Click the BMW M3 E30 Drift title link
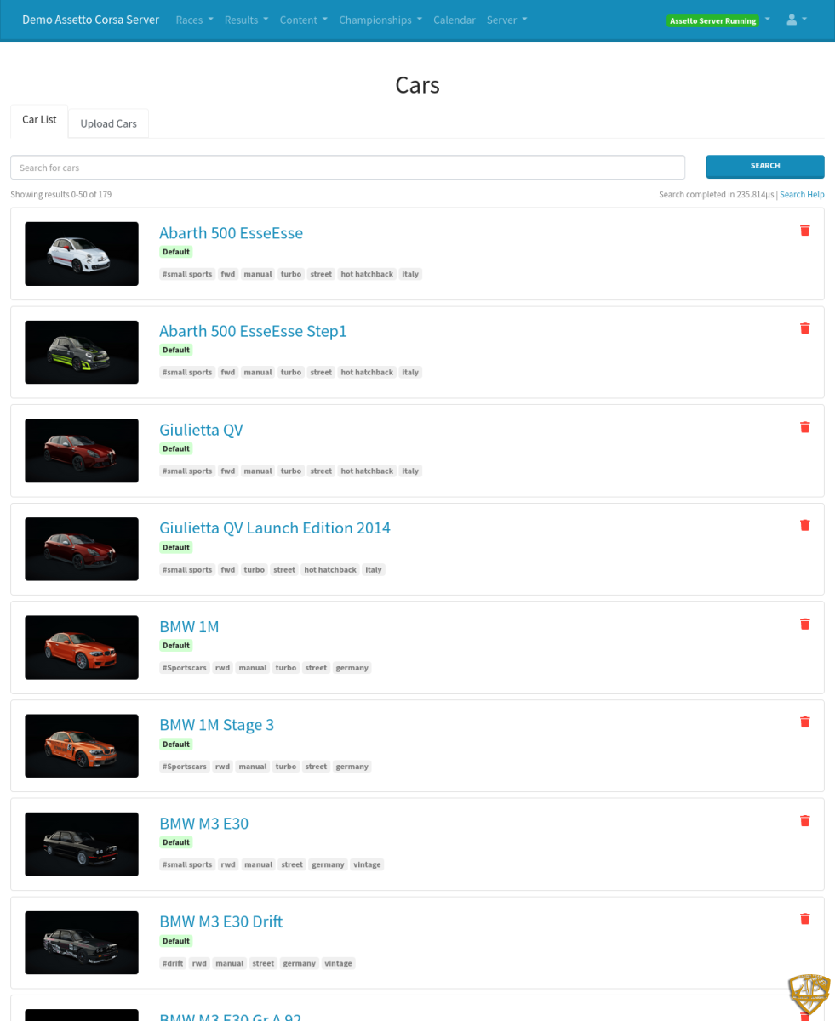The width and height of the screenshot is (835, 1021). (x=220, y=921)
